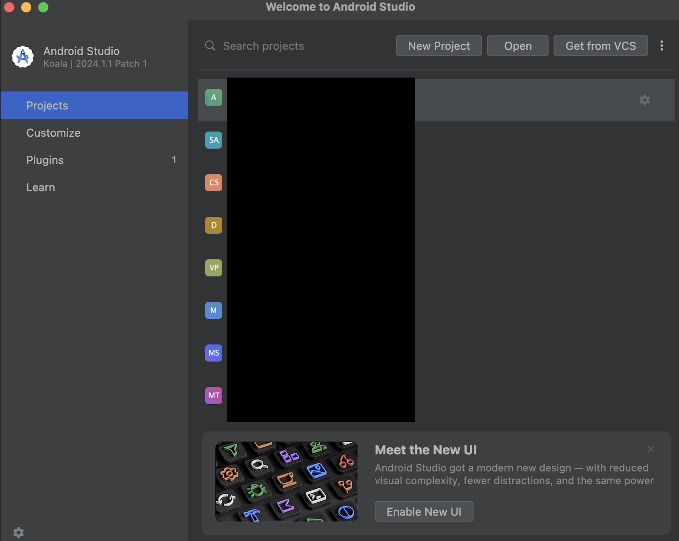This screenshot has height=541, width=679.
Task: Switch to the Customize tab
Action: pos(53,133)
